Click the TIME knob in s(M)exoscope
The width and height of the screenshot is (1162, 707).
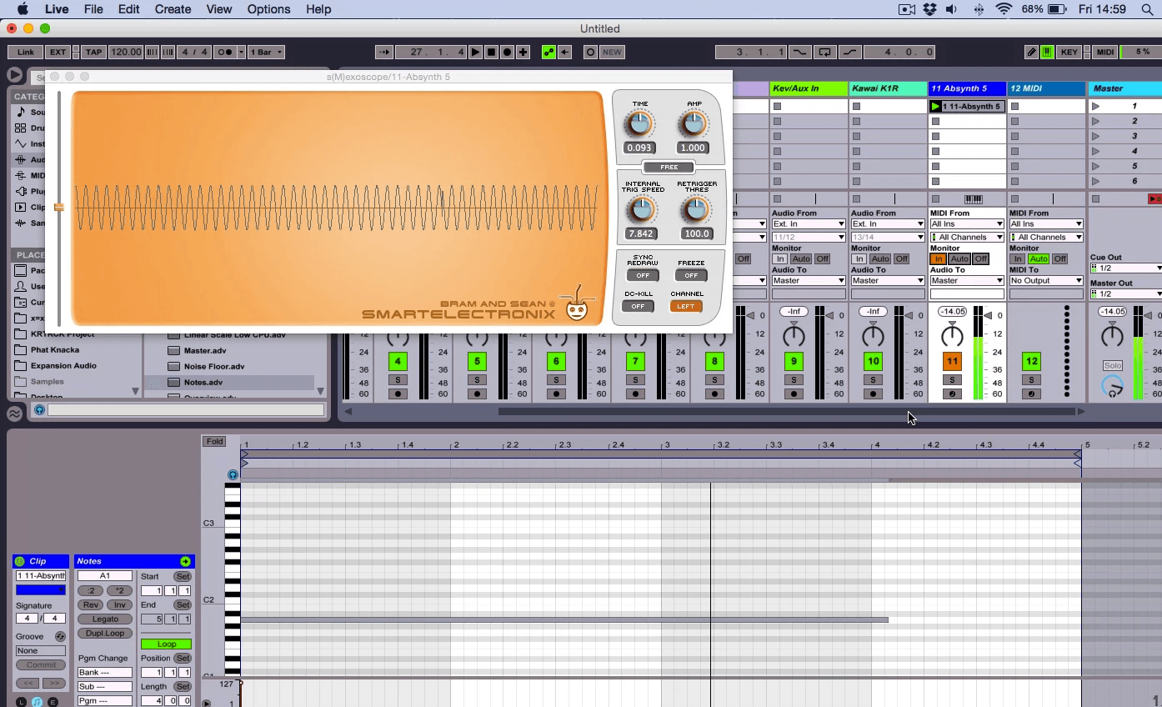(x=639, y=124)
